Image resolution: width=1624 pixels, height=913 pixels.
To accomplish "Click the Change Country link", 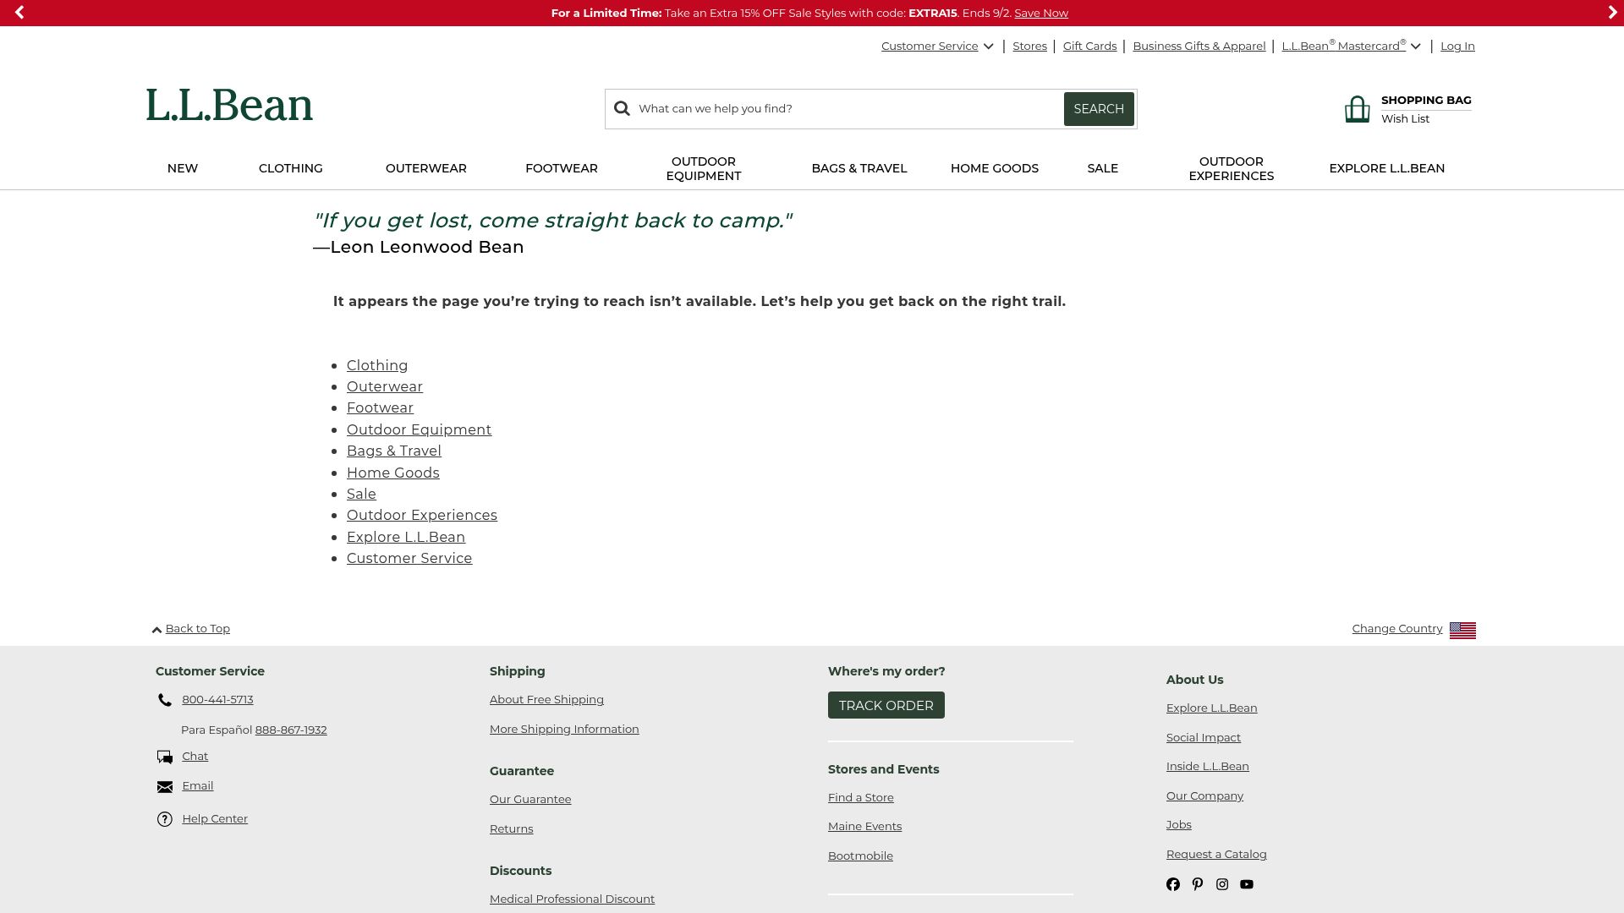I will click(x=1397, y=629).
